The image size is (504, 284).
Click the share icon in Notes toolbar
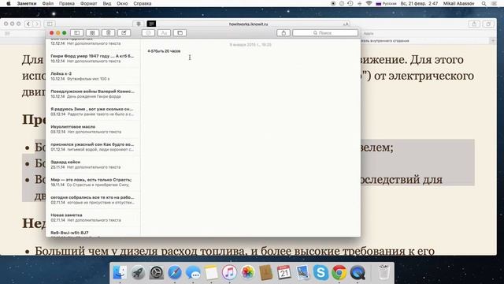click(x=283, y=33)
